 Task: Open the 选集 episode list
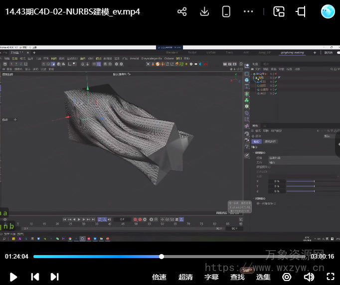pos(263,277)
